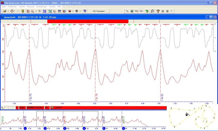Open the Einstellungen menu
This screenshot has height=131, width=218.
tap(42, 6)
